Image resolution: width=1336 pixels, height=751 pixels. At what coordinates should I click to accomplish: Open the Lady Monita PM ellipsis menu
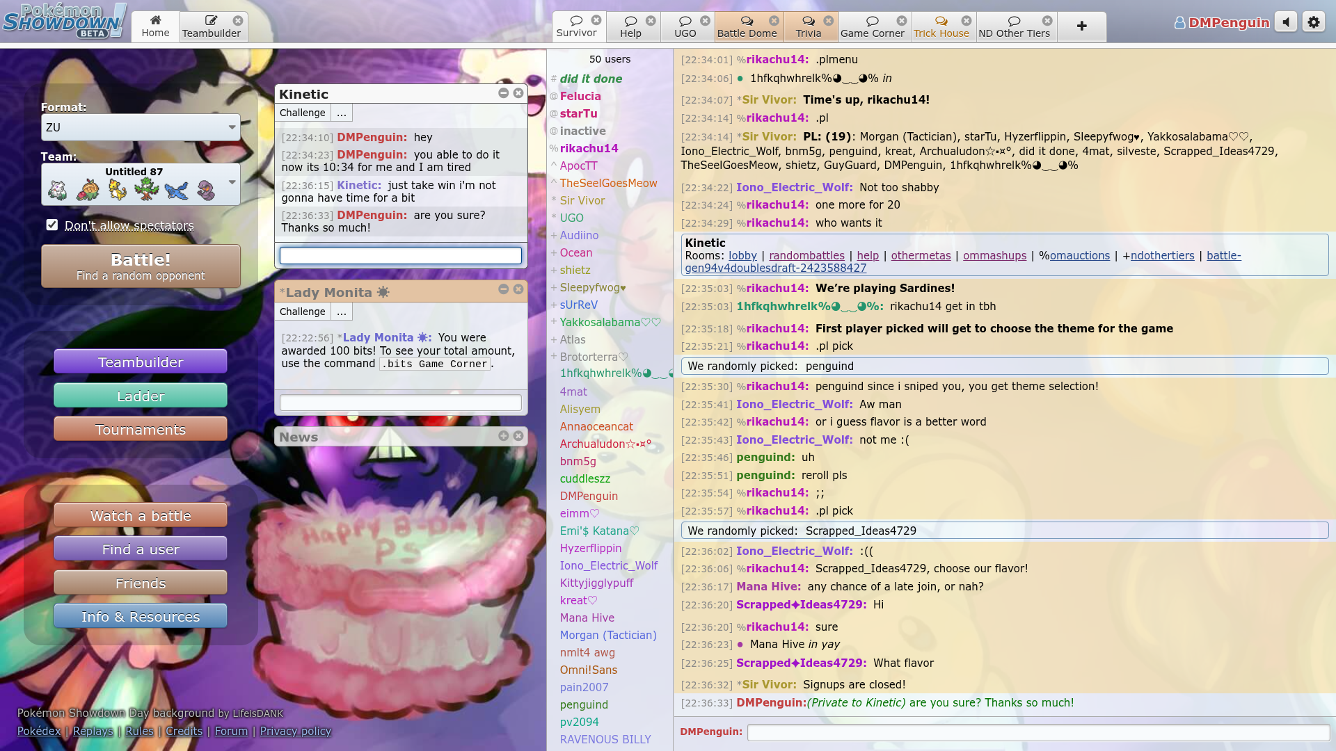pos(341,312)
